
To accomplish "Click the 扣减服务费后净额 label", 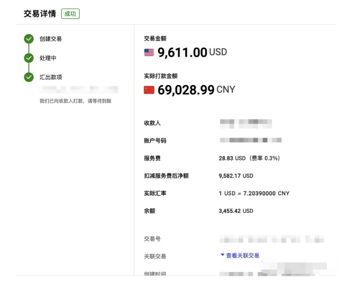I will pyautogui.click(x=166, y=176).
